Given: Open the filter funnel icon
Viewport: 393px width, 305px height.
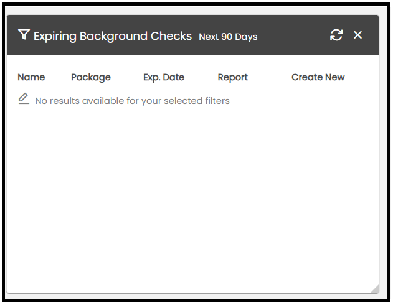Looking at the screenshot, I should click(24, 35).
